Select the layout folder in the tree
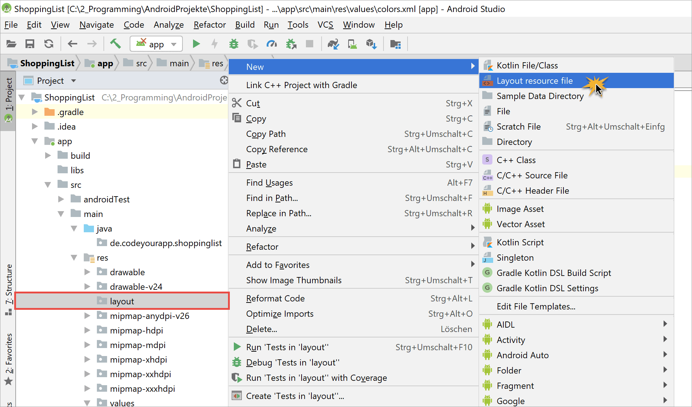This screenshot has height=407, width=692. tap(122, 301)
